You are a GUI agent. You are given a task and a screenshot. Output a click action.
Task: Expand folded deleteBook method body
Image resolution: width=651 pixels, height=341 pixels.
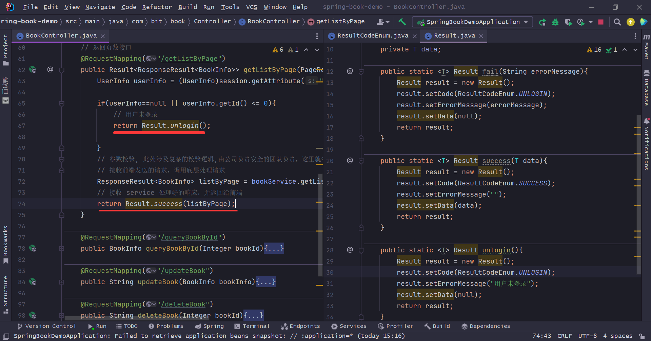pos(254,315)
